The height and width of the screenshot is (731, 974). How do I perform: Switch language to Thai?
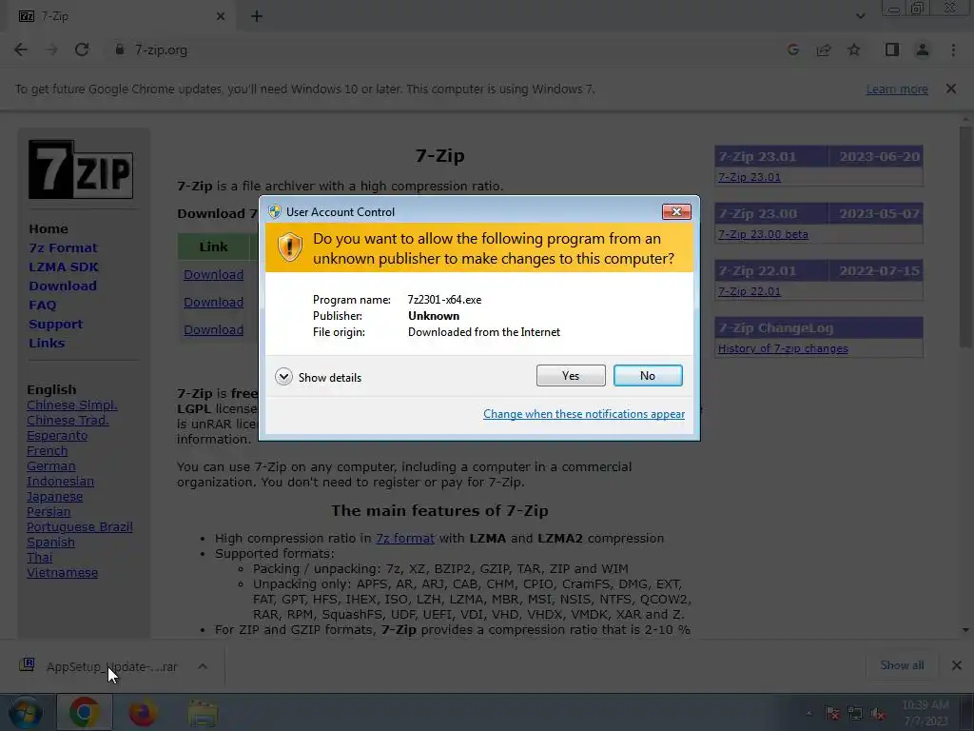40,558
